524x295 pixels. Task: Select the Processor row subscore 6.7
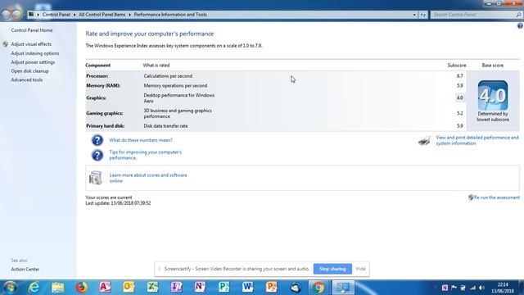(460, 76)
